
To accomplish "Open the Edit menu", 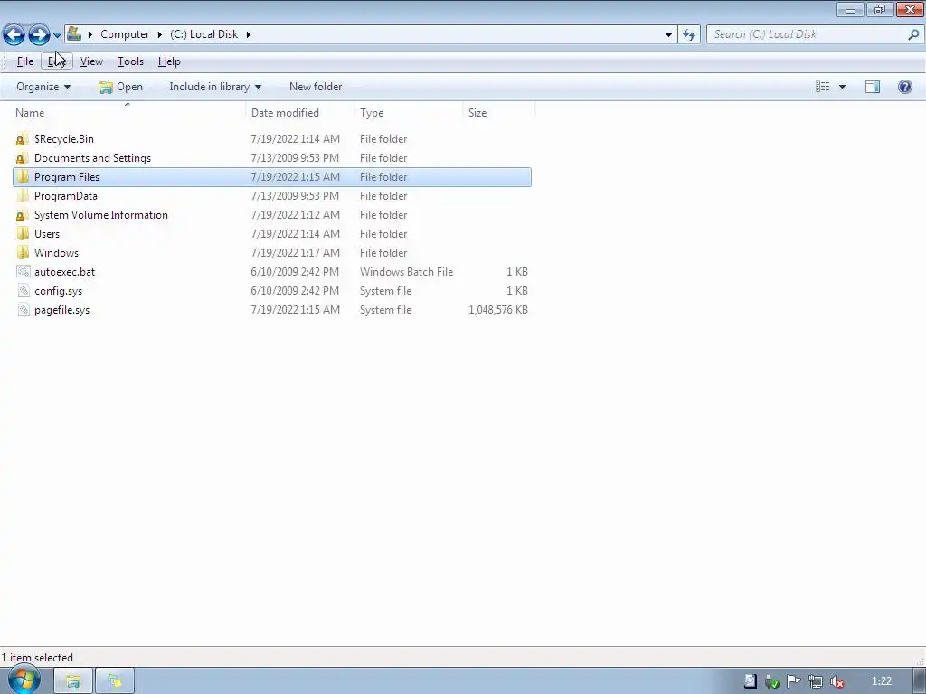I will [x=57, y=61].
